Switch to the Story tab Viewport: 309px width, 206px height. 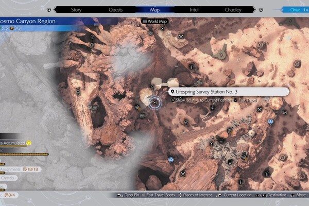pos(76,10)
